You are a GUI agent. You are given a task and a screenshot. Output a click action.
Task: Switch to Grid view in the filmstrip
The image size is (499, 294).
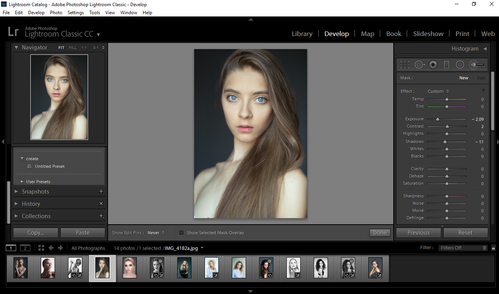click(41, 248)
